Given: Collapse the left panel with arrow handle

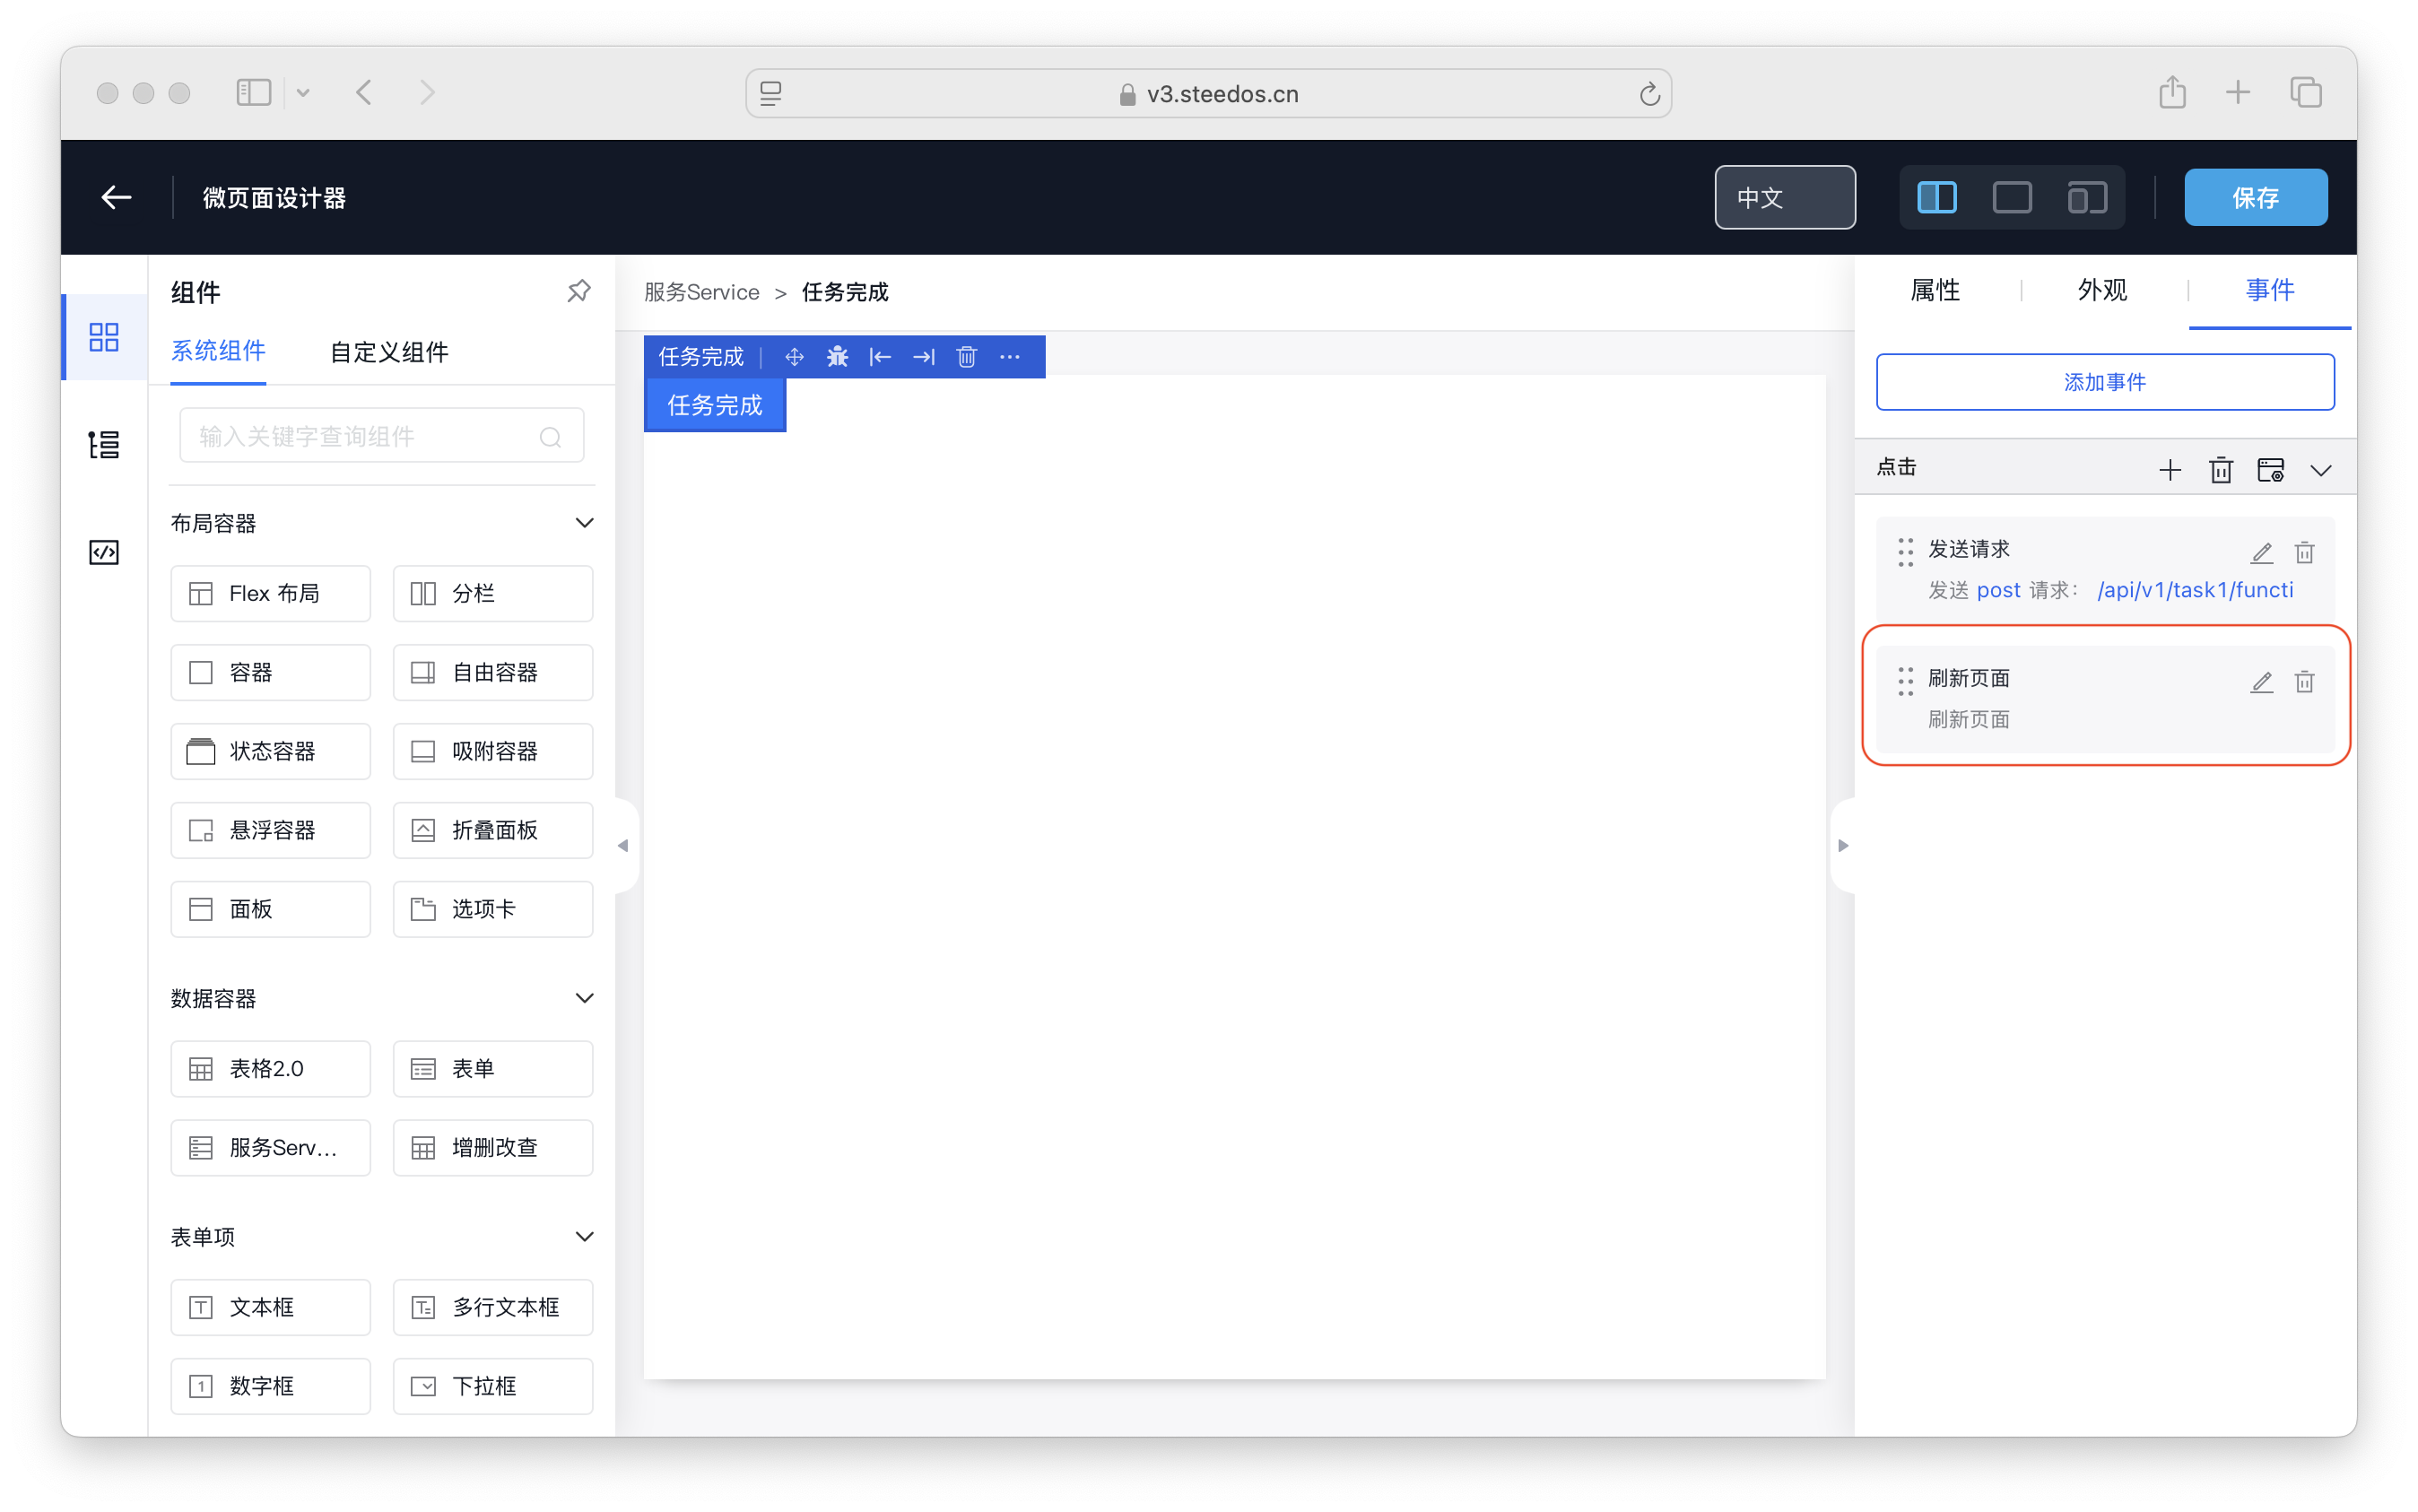Looking at the screenshot, I should [623, 846].
